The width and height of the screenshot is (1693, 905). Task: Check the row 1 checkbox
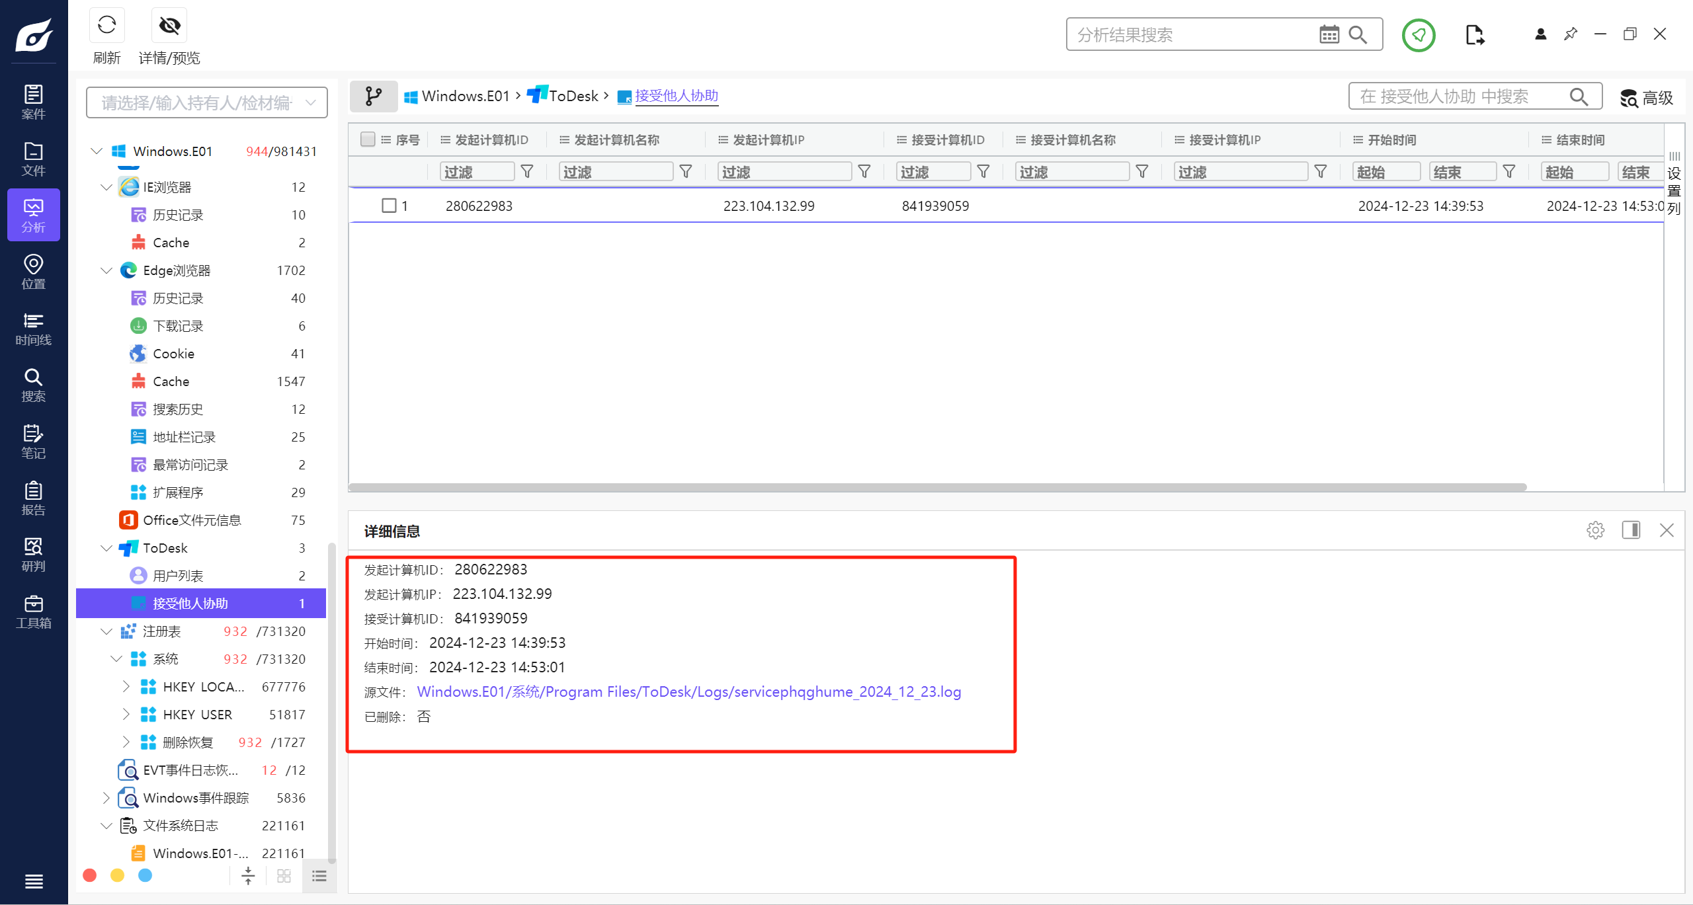click(389, 206)
